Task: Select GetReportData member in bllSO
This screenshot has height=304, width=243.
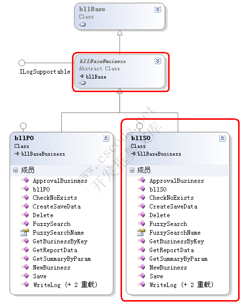Action: tap(172, 250)
